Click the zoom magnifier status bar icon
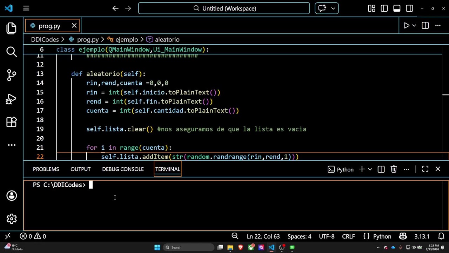Image resolution: width=449 pixels, height=253 pixels. pyautogui.click(x=235, y=236)
